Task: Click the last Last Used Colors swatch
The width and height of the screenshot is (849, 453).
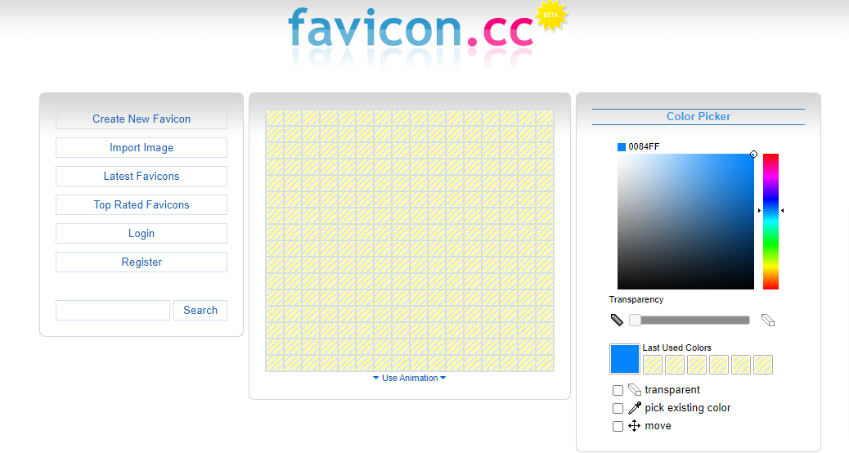Action: point(763,365)
